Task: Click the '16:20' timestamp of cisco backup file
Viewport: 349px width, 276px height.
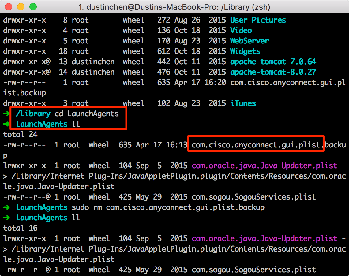Action: click(215, 83)
